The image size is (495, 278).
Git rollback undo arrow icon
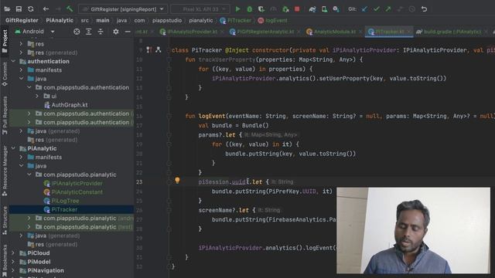(424, 9)
